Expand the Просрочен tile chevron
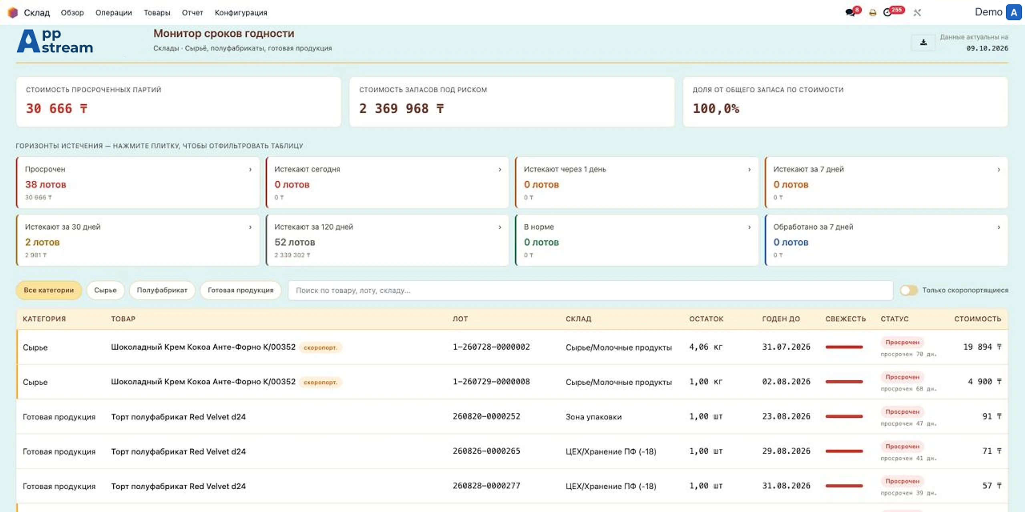 250,170
